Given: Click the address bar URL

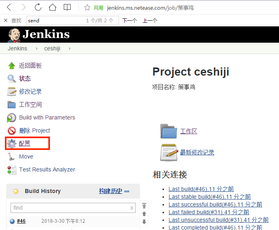Looking at the screenshot, I should 150,8.
